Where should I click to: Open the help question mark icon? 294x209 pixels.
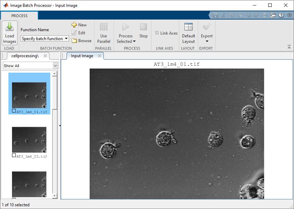click(281, 15)
